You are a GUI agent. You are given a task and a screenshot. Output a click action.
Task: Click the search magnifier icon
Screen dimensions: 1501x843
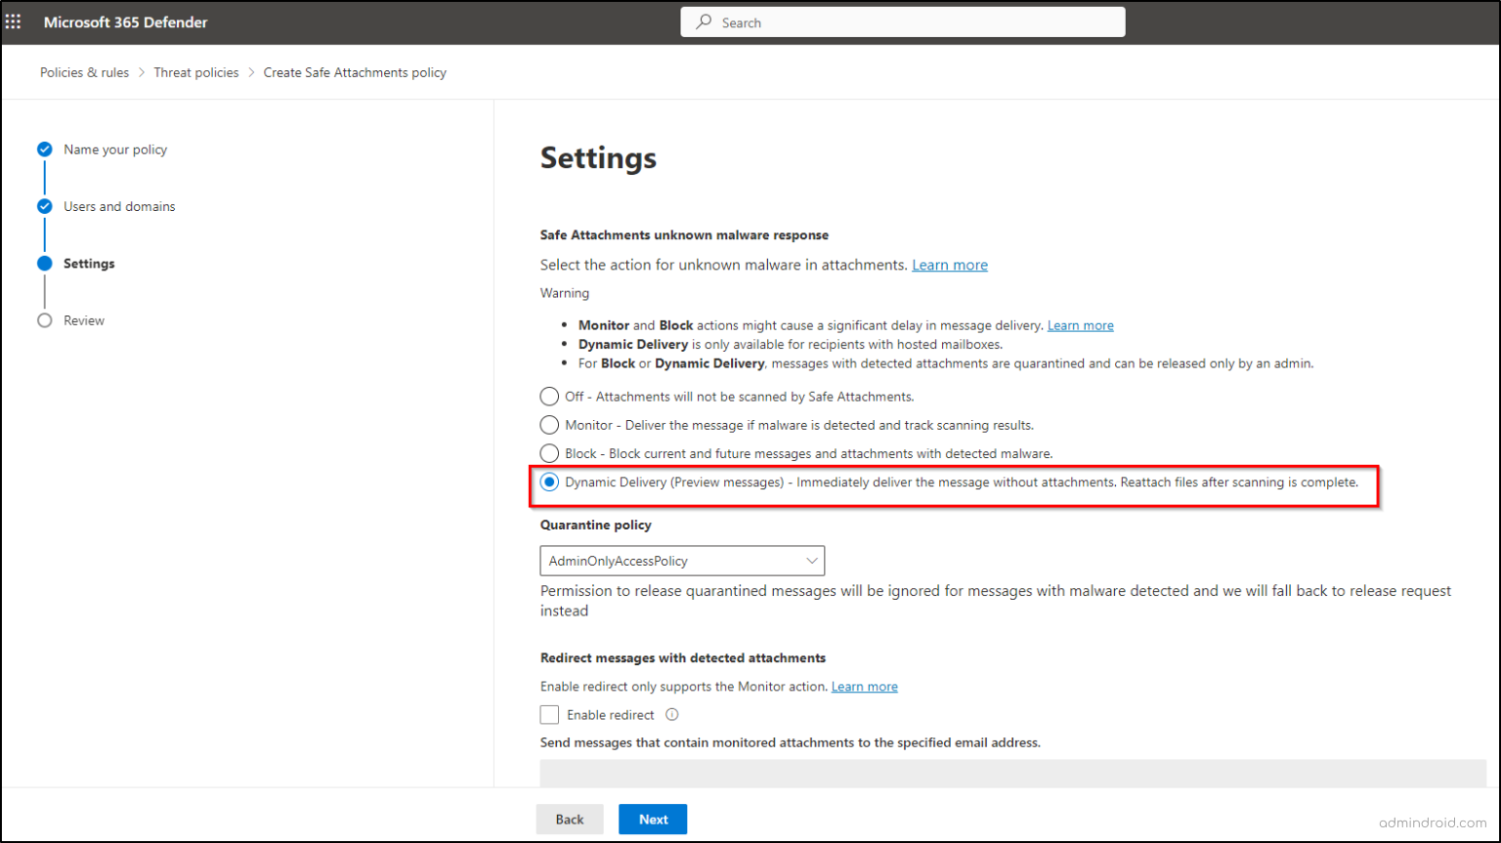704,21
